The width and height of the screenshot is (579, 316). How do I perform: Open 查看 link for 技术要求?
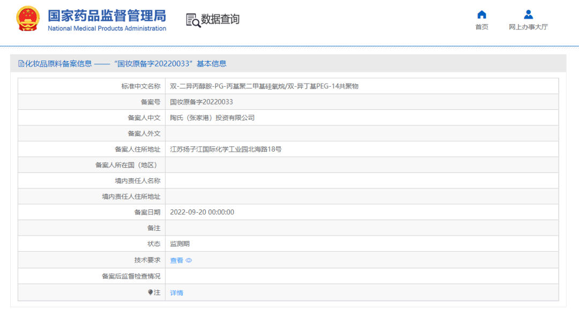176,261
